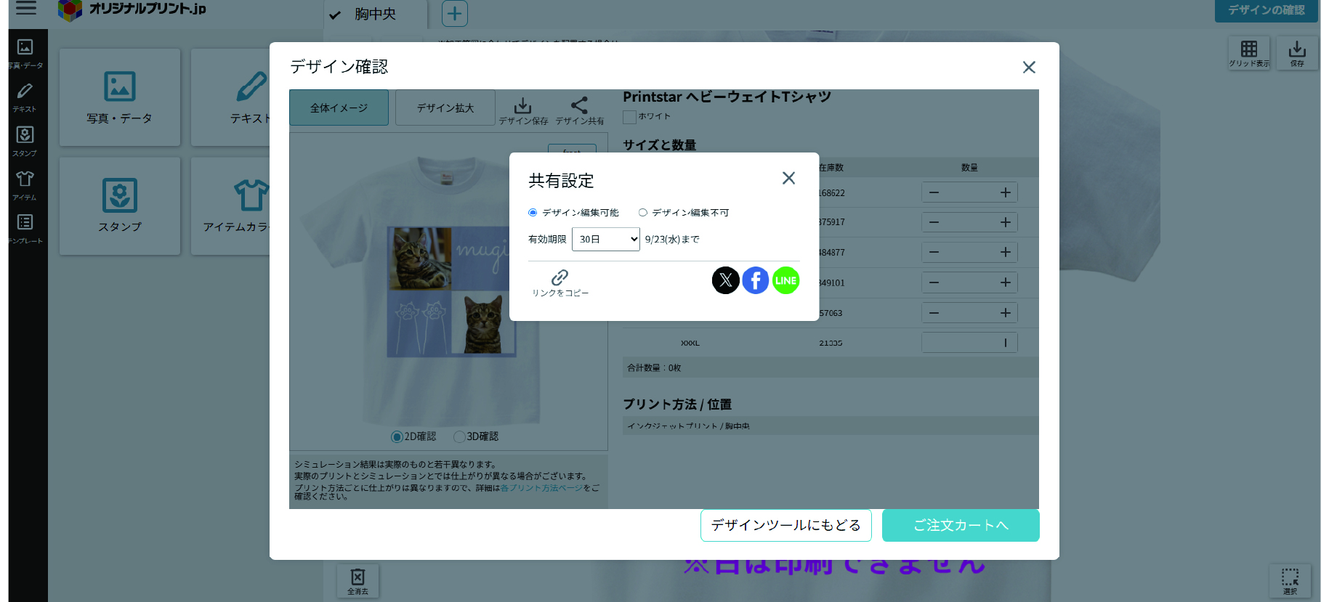
Task: Select デザイン編集可能 radio option
Action: click(533, 213)
